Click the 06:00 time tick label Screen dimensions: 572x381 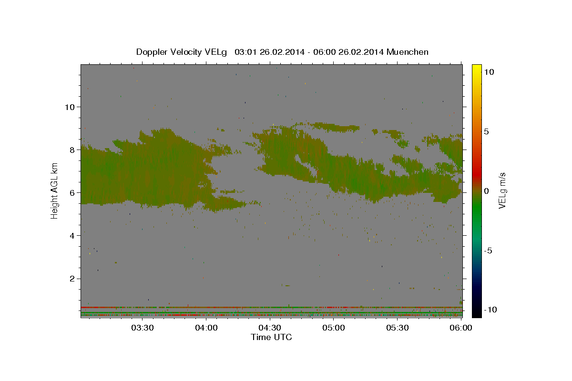461,328
